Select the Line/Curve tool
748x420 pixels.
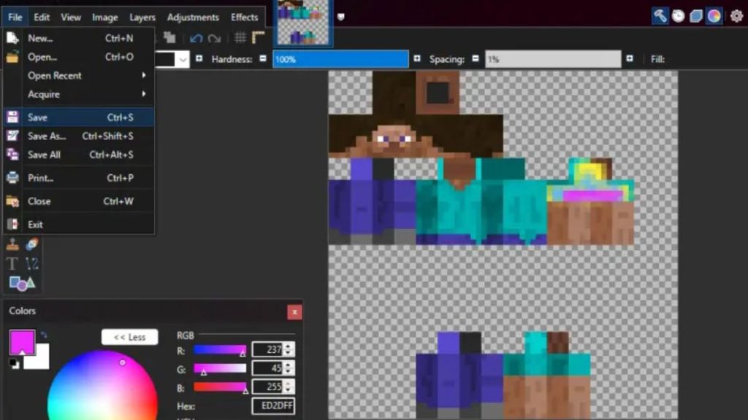click(32, 263)
